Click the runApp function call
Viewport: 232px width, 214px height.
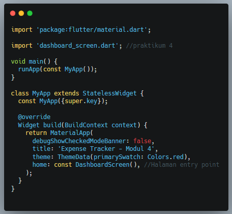click(x=29, y=69)
